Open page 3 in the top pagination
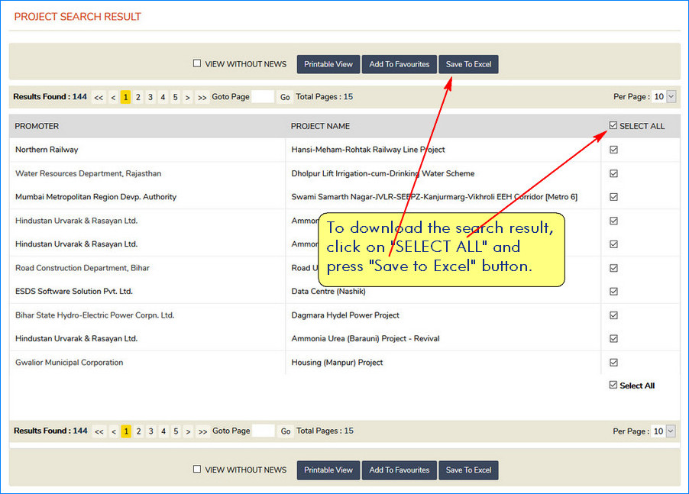The image size is (689, 494). (150, 97)
